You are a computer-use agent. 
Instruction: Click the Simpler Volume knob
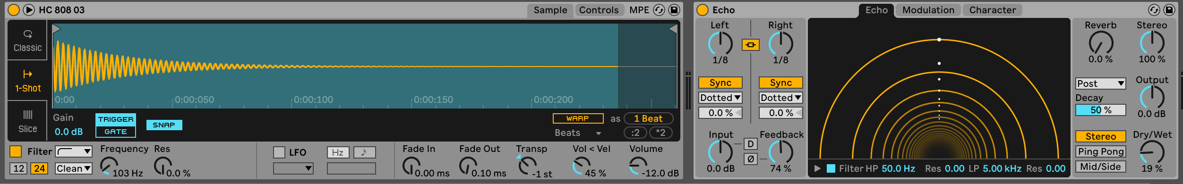[638, 166]
